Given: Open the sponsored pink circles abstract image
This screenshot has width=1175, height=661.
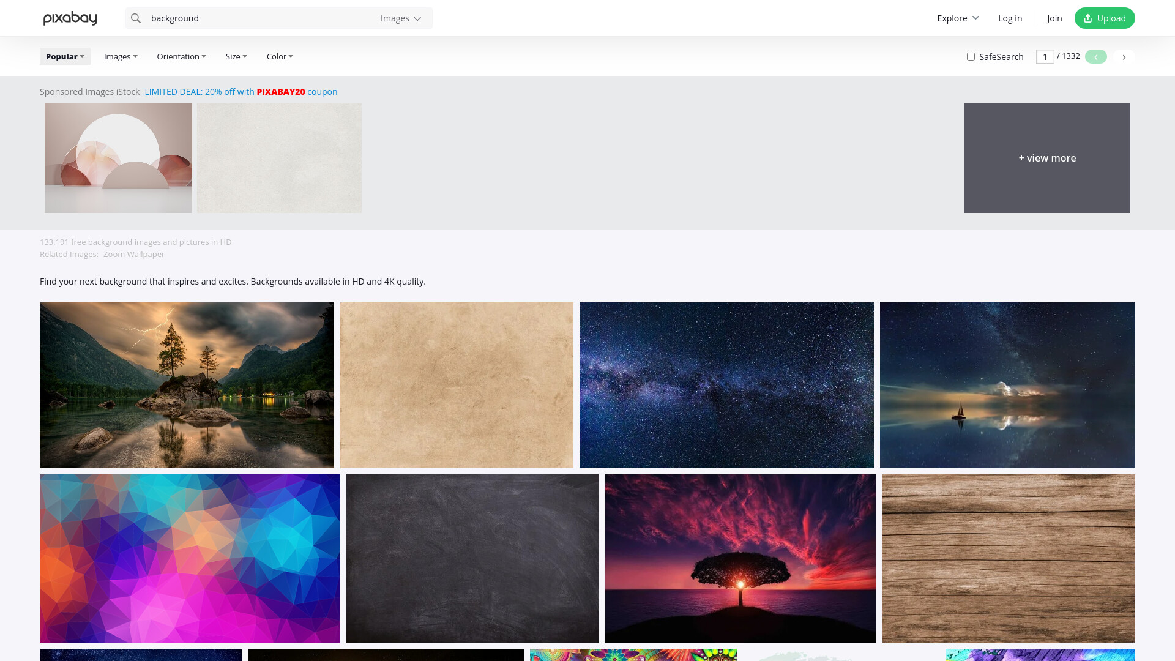Looking at the screenshot, I should click(118, 158).
